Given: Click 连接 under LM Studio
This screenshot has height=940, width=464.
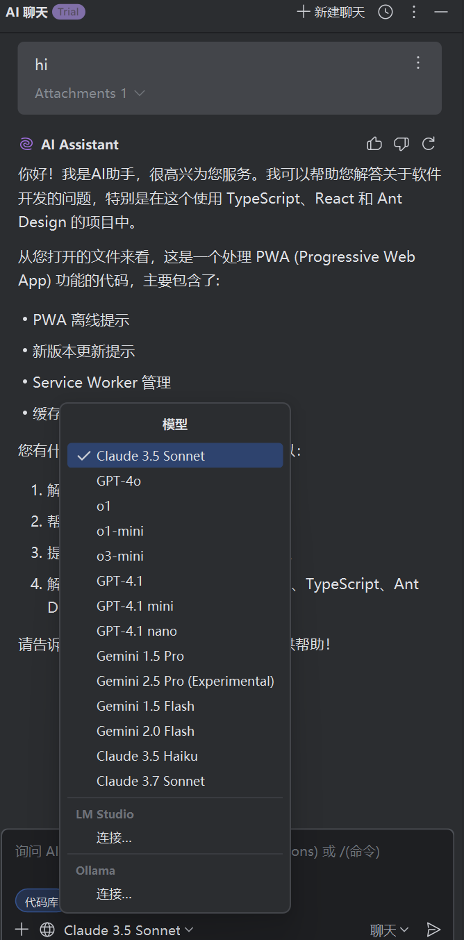Looking at the screenshot, I should tap(114, 838).
